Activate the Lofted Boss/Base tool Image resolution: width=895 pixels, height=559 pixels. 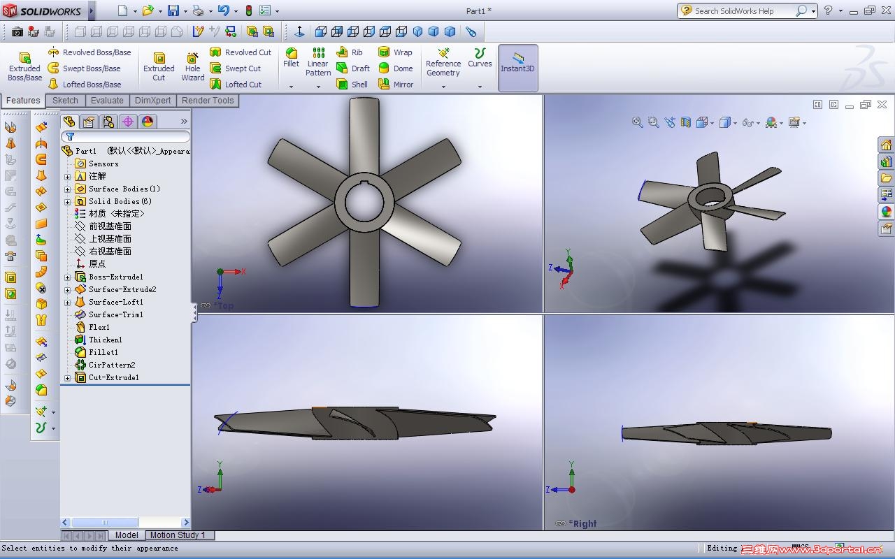(84, 85)
